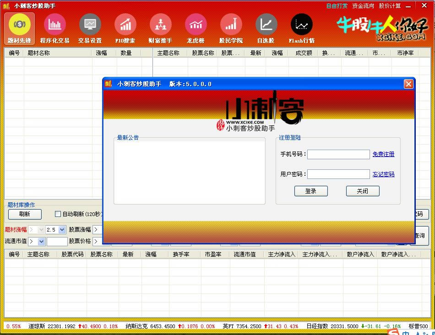Screen dimensions: 435x335
Task: Click the 自由打赏 link in title bar
Action: coord(337,6)
